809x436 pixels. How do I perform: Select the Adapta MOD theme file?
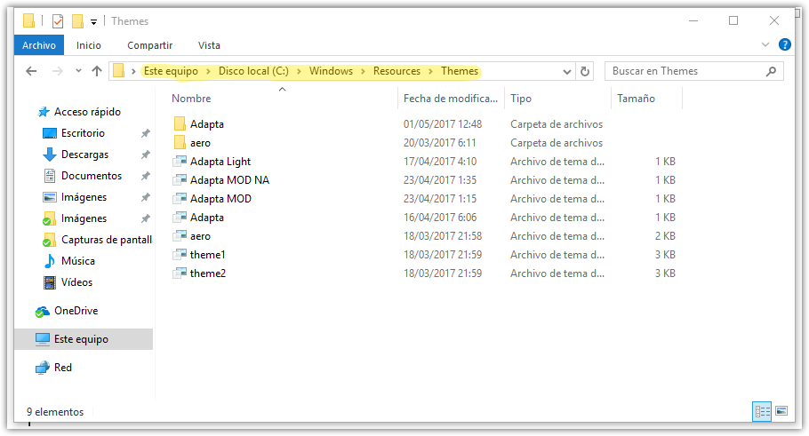coord(220,199)
